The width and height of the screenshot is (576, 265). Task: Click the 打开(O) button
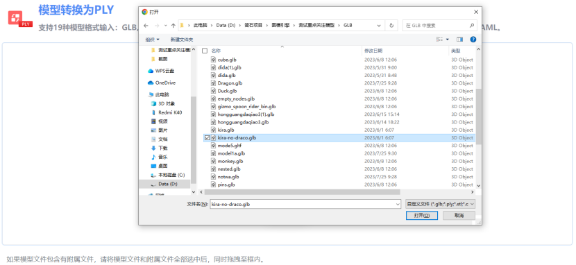422,216
